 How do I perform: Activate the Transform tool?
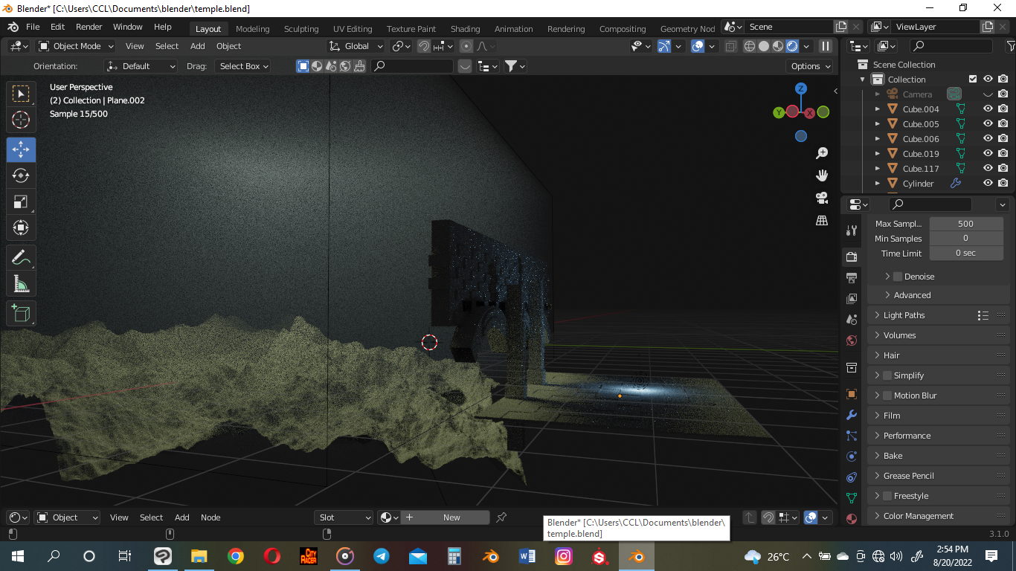click(x=21, y=228)
